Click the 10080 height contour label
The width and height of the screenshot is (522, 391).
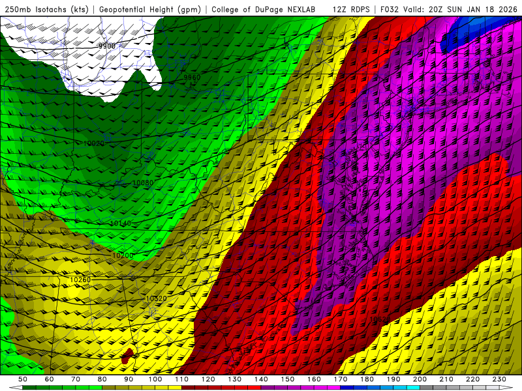tap(143, 182)
